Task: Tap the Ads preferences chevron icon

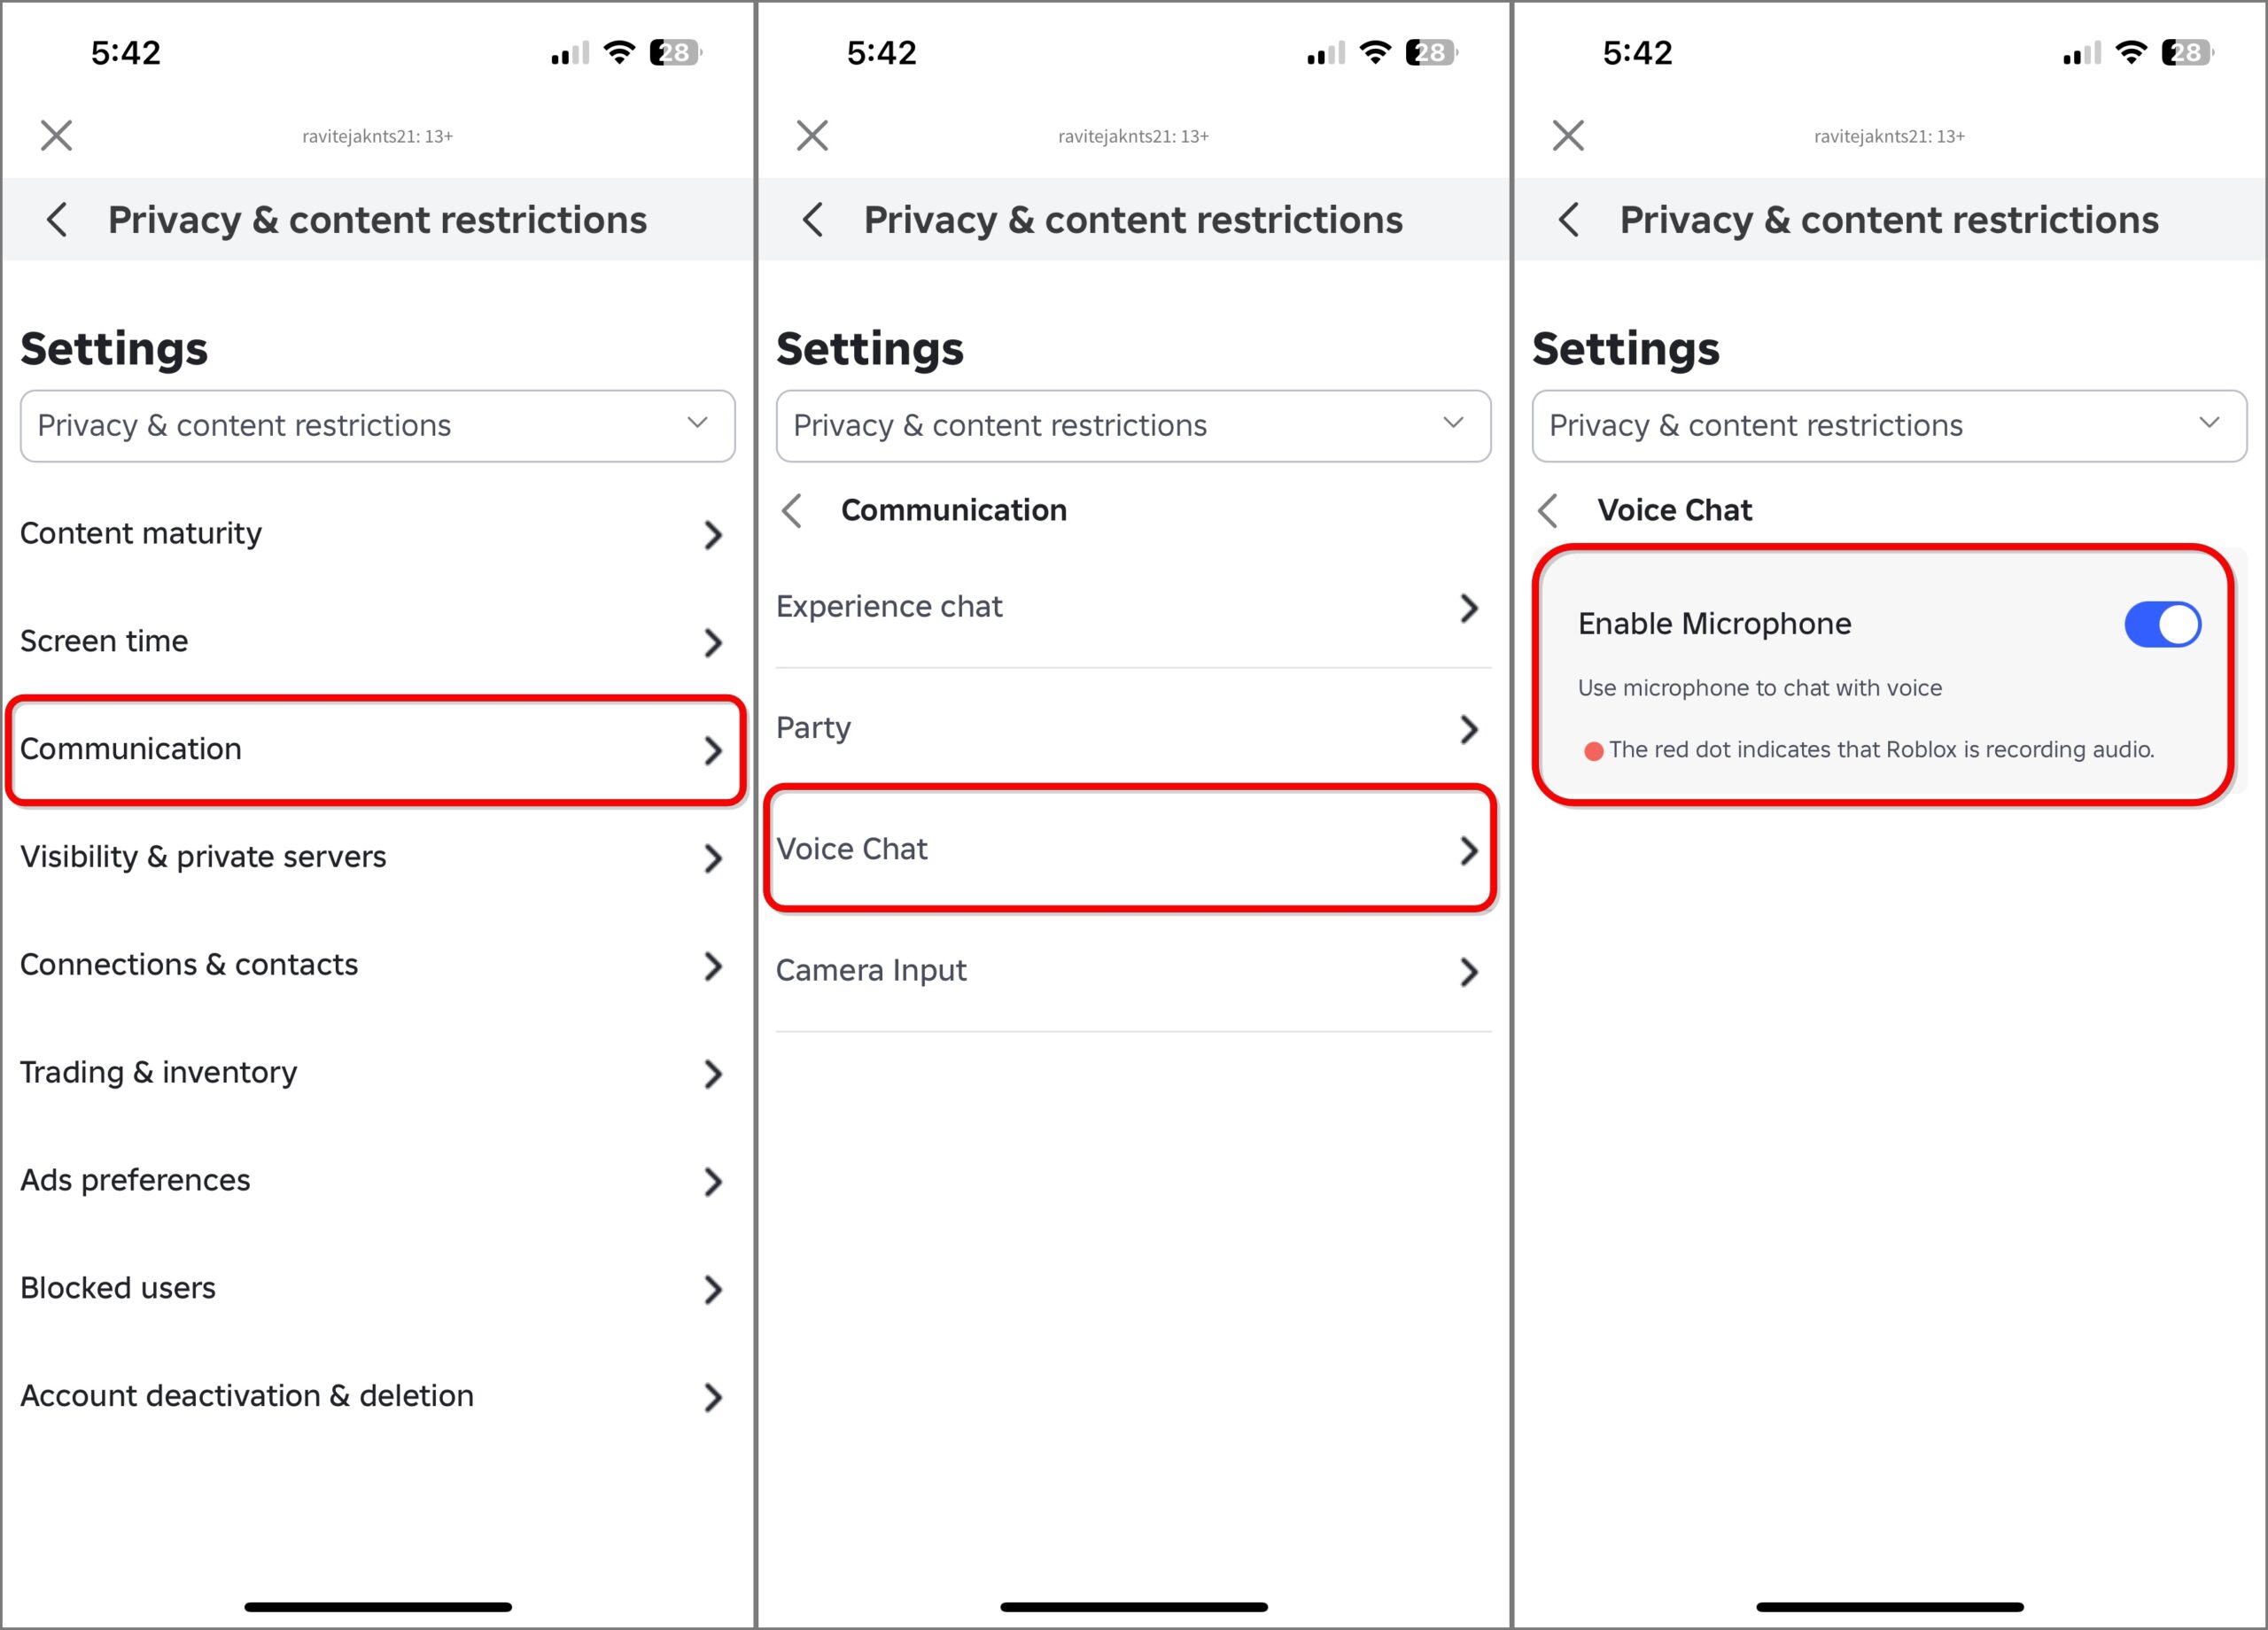Action: click(712, 1181)
